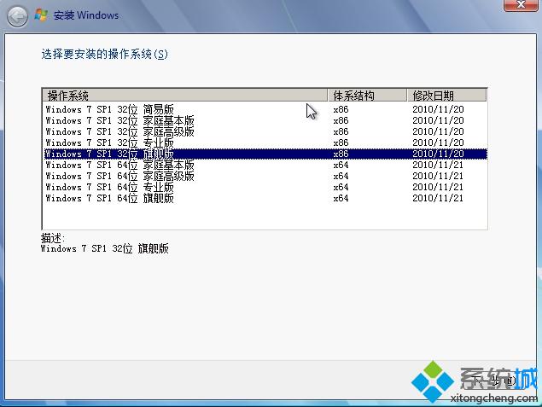Close the Windows setup window

click(521, 5)
